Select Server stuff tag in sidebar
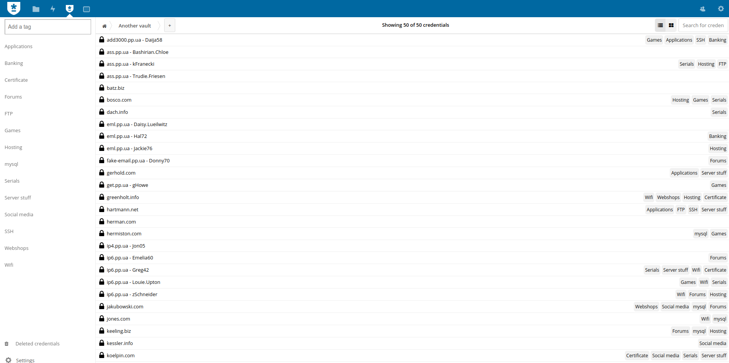Image resolution: width=729 pixels, height=363 pixels. coord(18,198)
